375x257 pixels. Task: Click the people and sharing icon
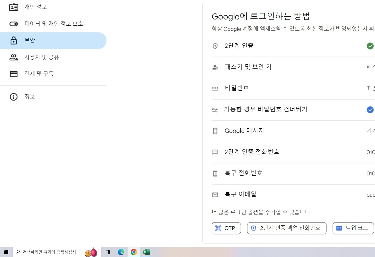[13, 57]
